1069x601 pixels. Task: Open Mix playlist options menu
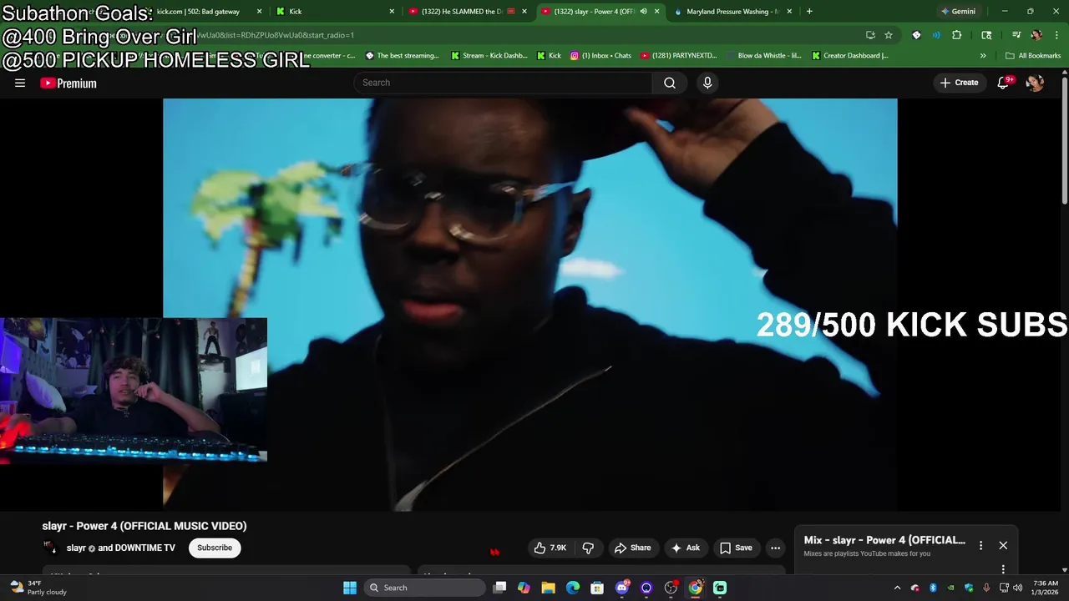coord(980,545)
